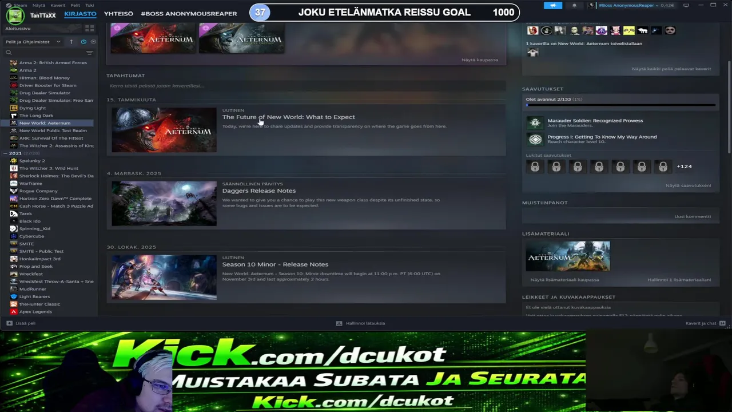This screenshot has width=732, height=412.
Task: Open the #BOSS ANONYMOUSREAPER profile tab
Action: pos(189,14)
